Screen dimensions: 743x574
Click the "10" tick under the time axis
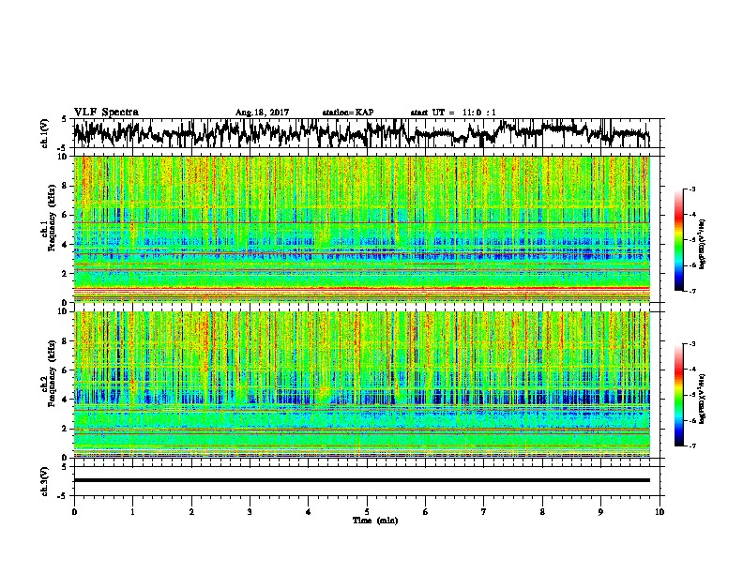pyautogui.click(x=660, y=512)
